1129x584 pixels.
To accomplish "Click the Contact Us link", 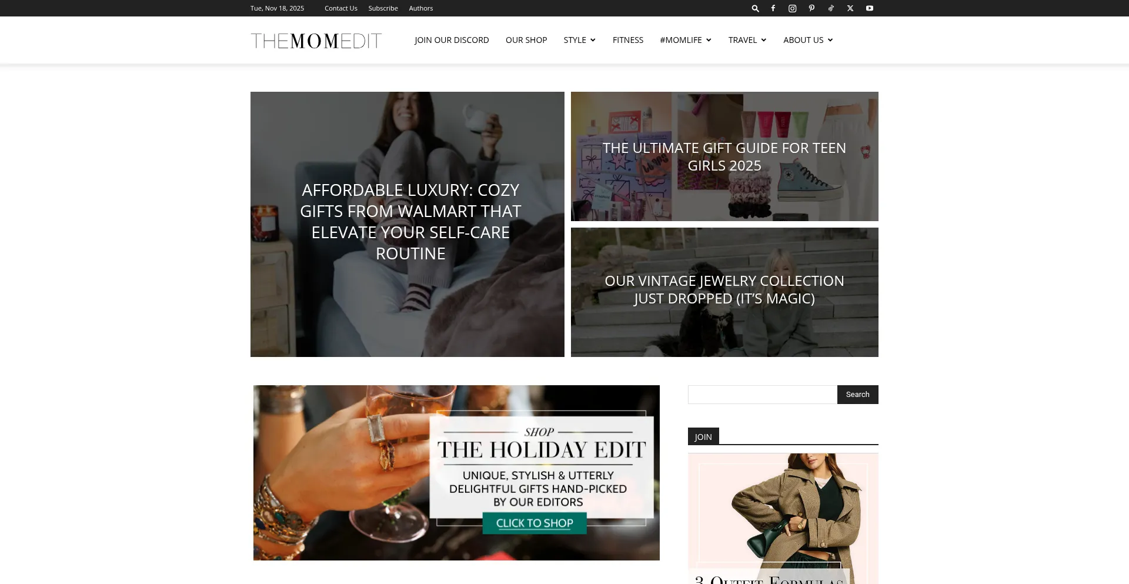I will coord(341,8).
